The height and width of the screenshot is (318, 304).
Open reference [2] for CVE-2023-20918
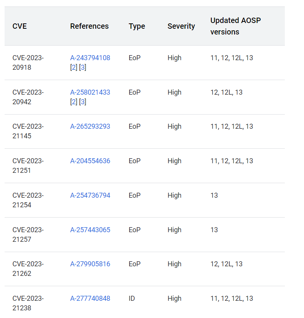[74, 67]
